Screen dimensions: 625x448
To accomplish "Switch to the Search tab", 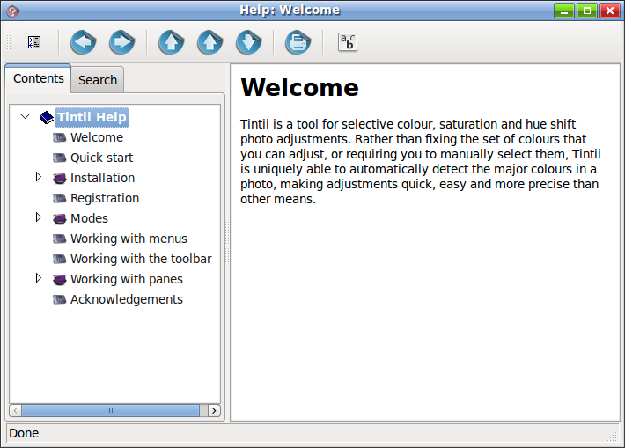I will point(98,80).
